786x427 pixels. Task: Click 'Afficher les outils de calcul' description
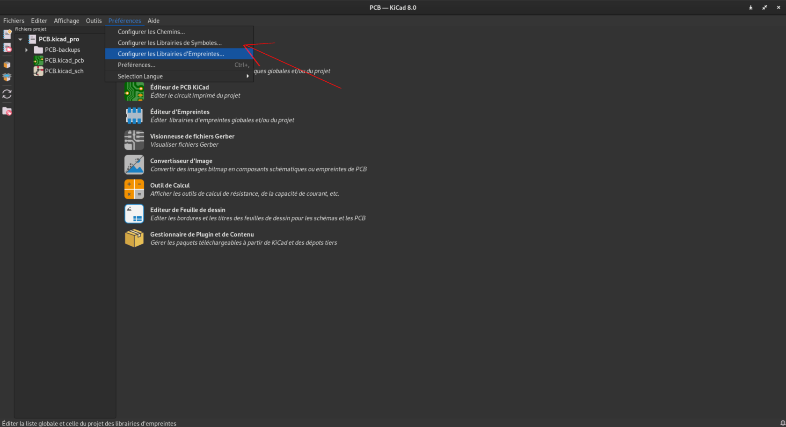tap(245, 194)
